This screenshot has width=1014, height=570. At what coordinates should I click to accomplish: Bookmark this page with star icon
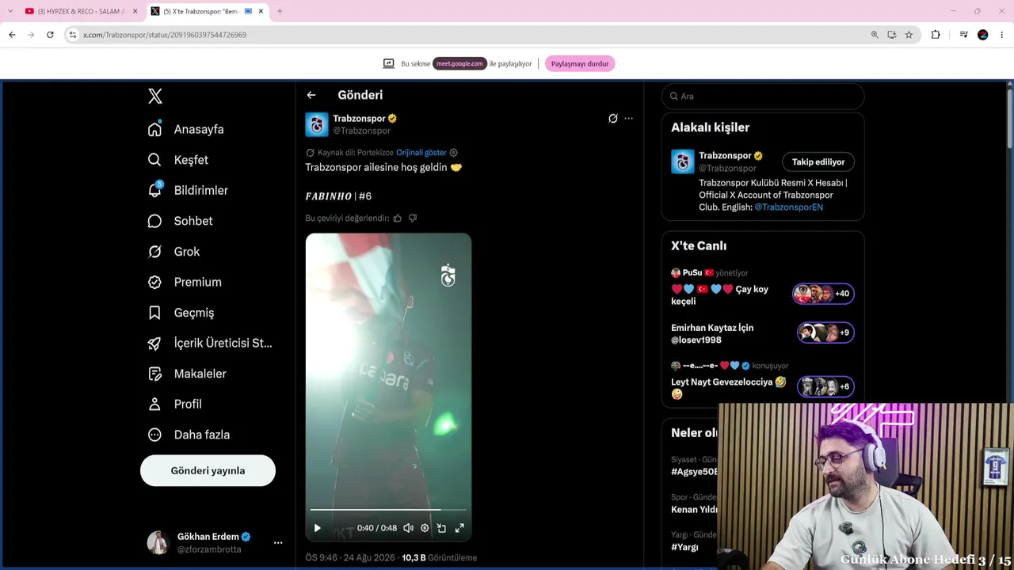coord(909,35)
